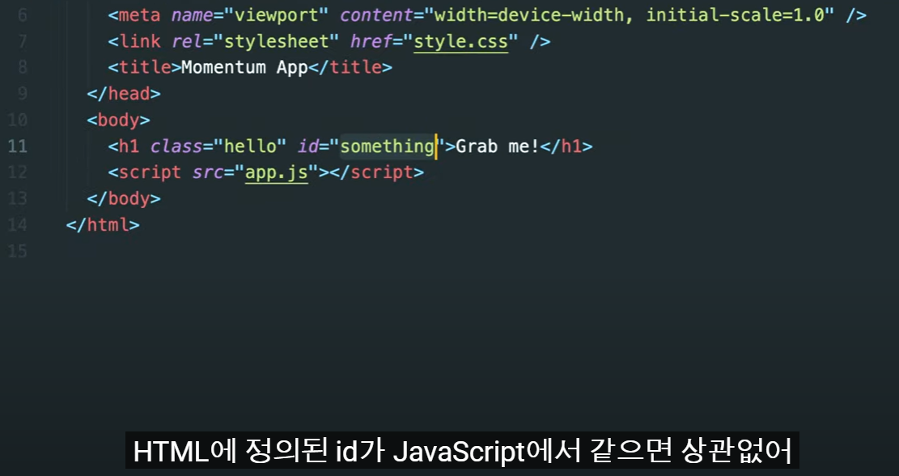Click line number 12 in the gutter
The image size is (899, 476).
coord(18,172)
